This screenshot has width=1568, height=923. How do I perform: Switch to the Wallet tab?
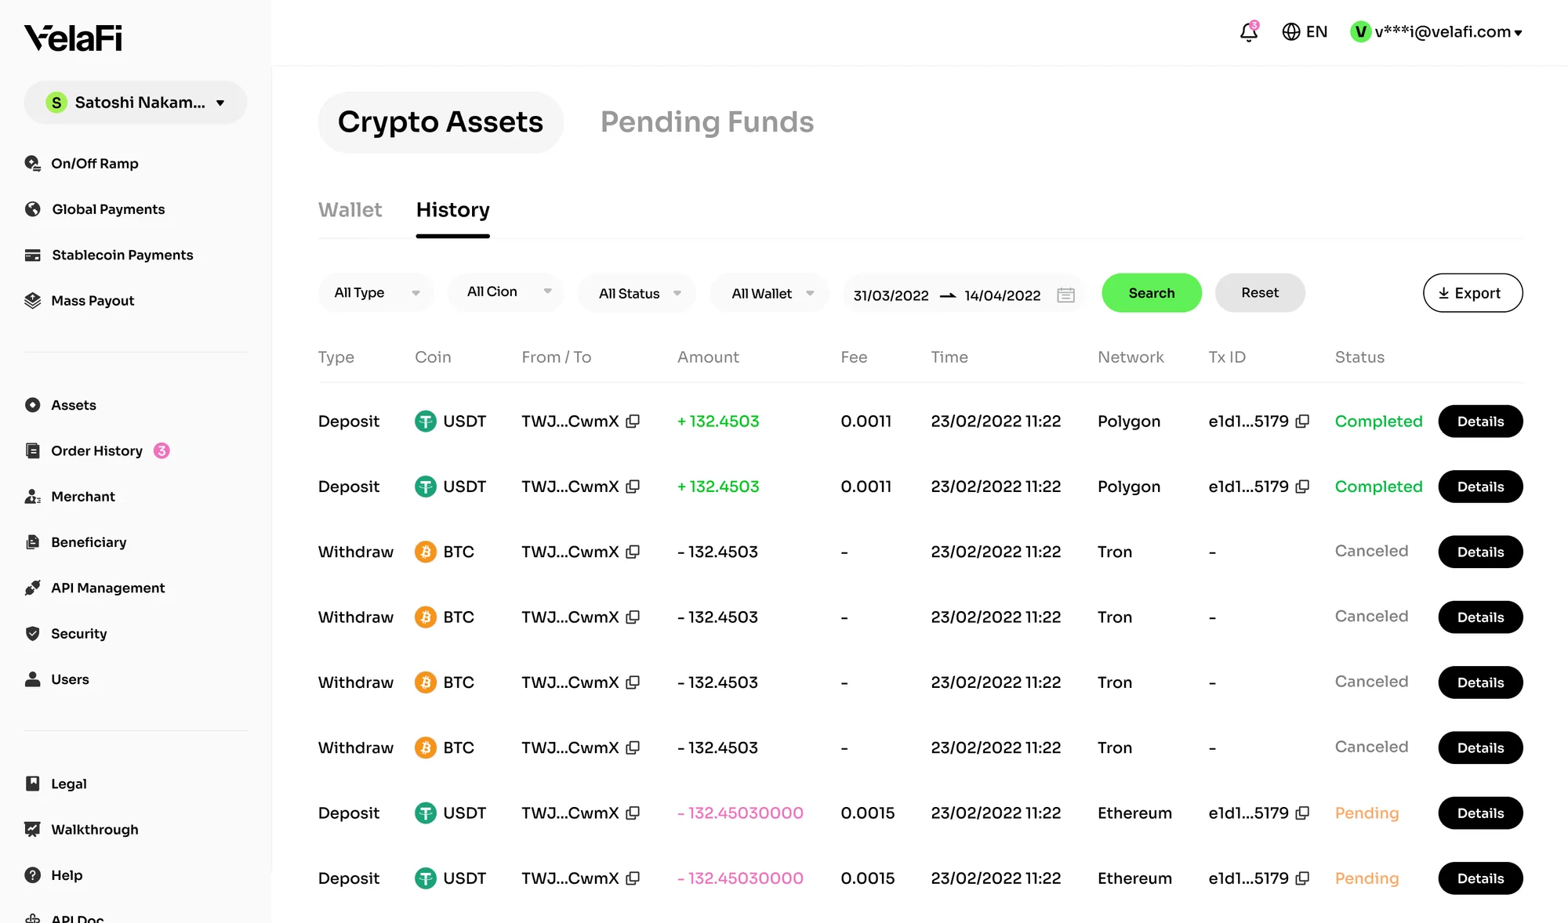pos(350,210)
